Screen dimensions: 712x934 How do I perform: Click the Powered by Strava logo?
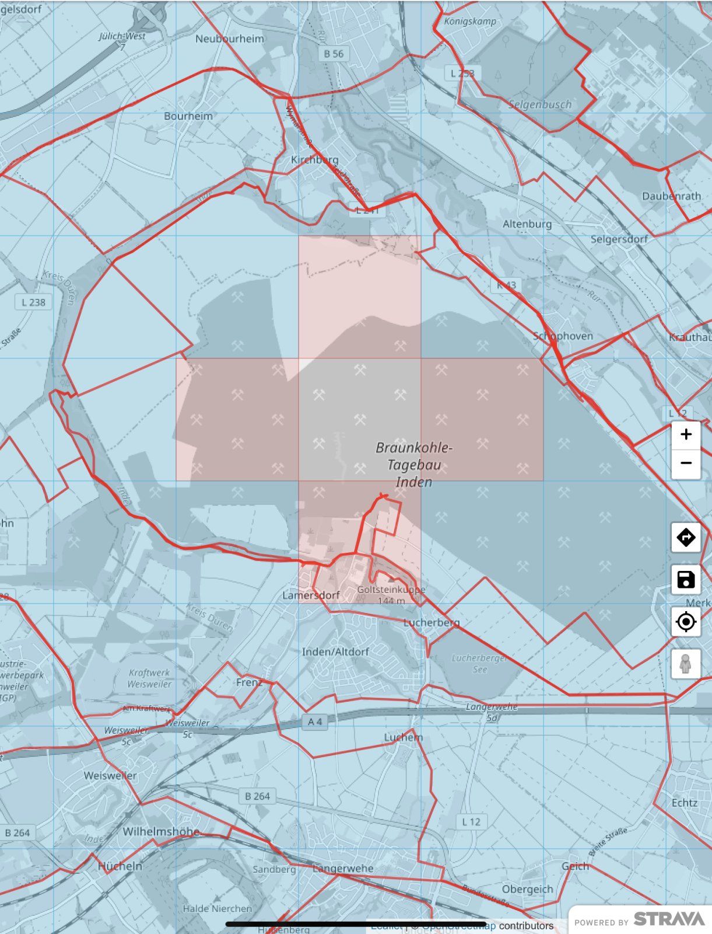[x=640, y=919]
